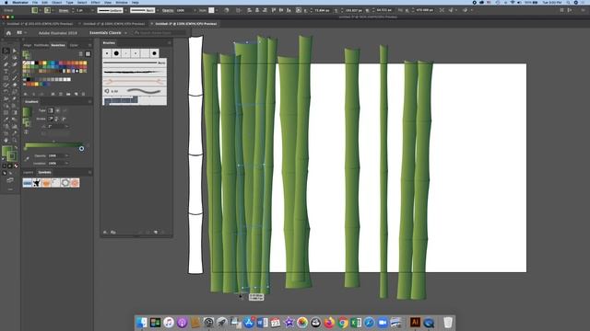
Task: Click the gradient fill preview swatch
Action: [27, 112]
